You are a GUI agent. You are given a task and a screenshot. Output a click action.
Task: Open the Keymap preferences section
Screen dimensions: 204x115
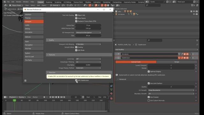(34, 49)
